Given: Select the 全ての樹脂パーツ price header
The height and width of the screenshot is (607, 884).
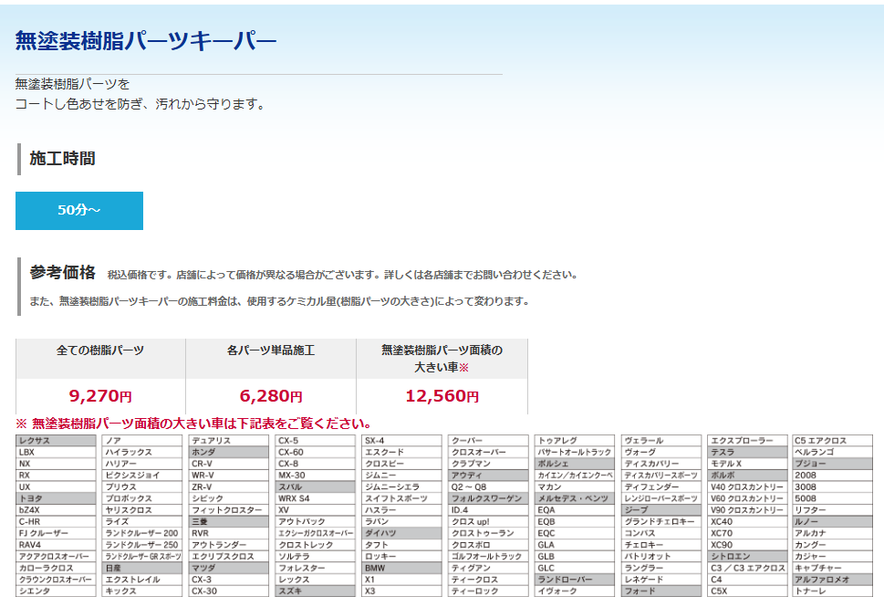Looking at the screenshot, I should tap(100, 351).
